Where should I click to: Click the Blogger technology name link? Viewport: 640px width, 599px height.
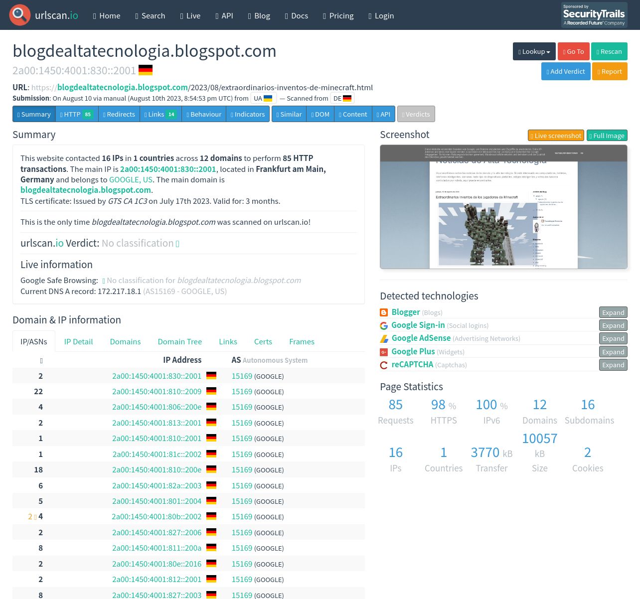tap(406, 312)
